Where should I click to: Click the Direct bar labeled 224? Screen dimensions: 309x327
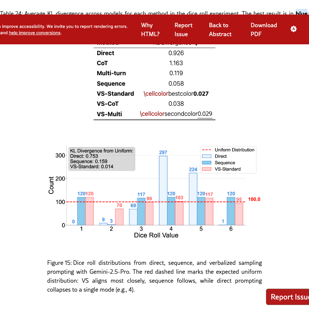pyautogui.click(x=193, y=199)
